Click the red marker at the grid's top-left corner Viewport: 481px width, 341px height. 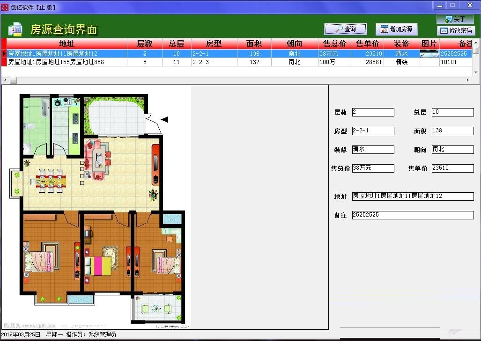3,44
